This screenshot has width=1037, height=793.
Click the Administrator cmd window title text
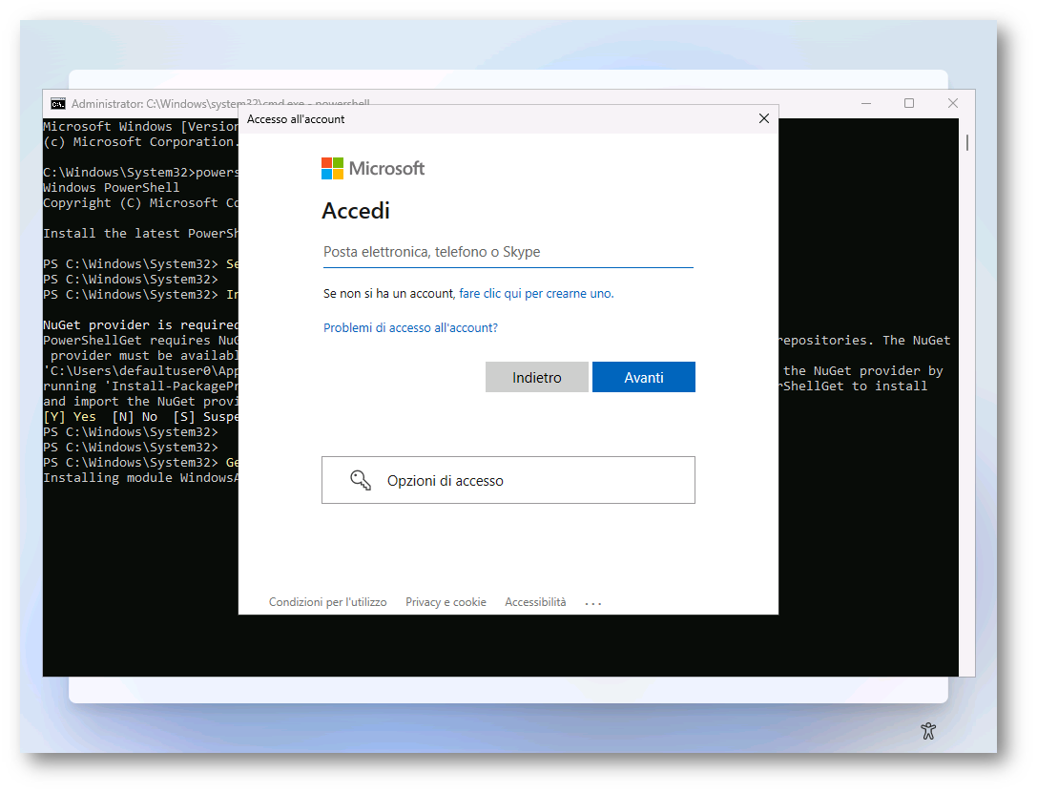click(x=220, y=104)
